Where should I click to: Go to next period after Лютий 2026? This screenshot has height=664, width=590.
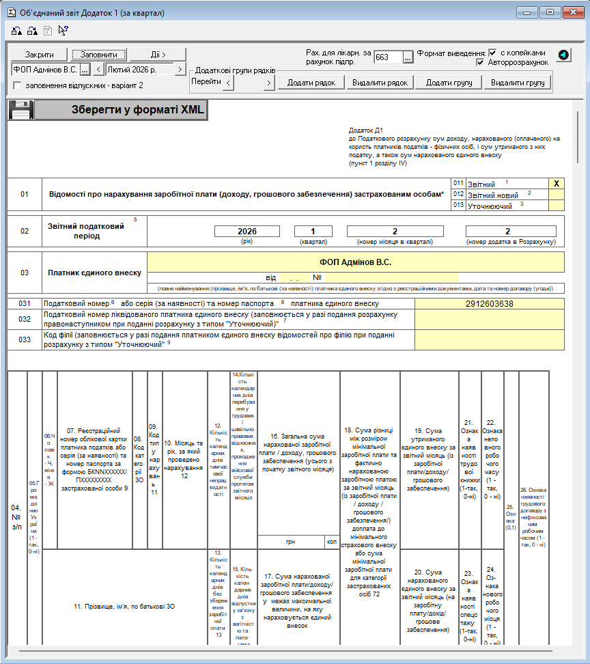click(180, 69)
